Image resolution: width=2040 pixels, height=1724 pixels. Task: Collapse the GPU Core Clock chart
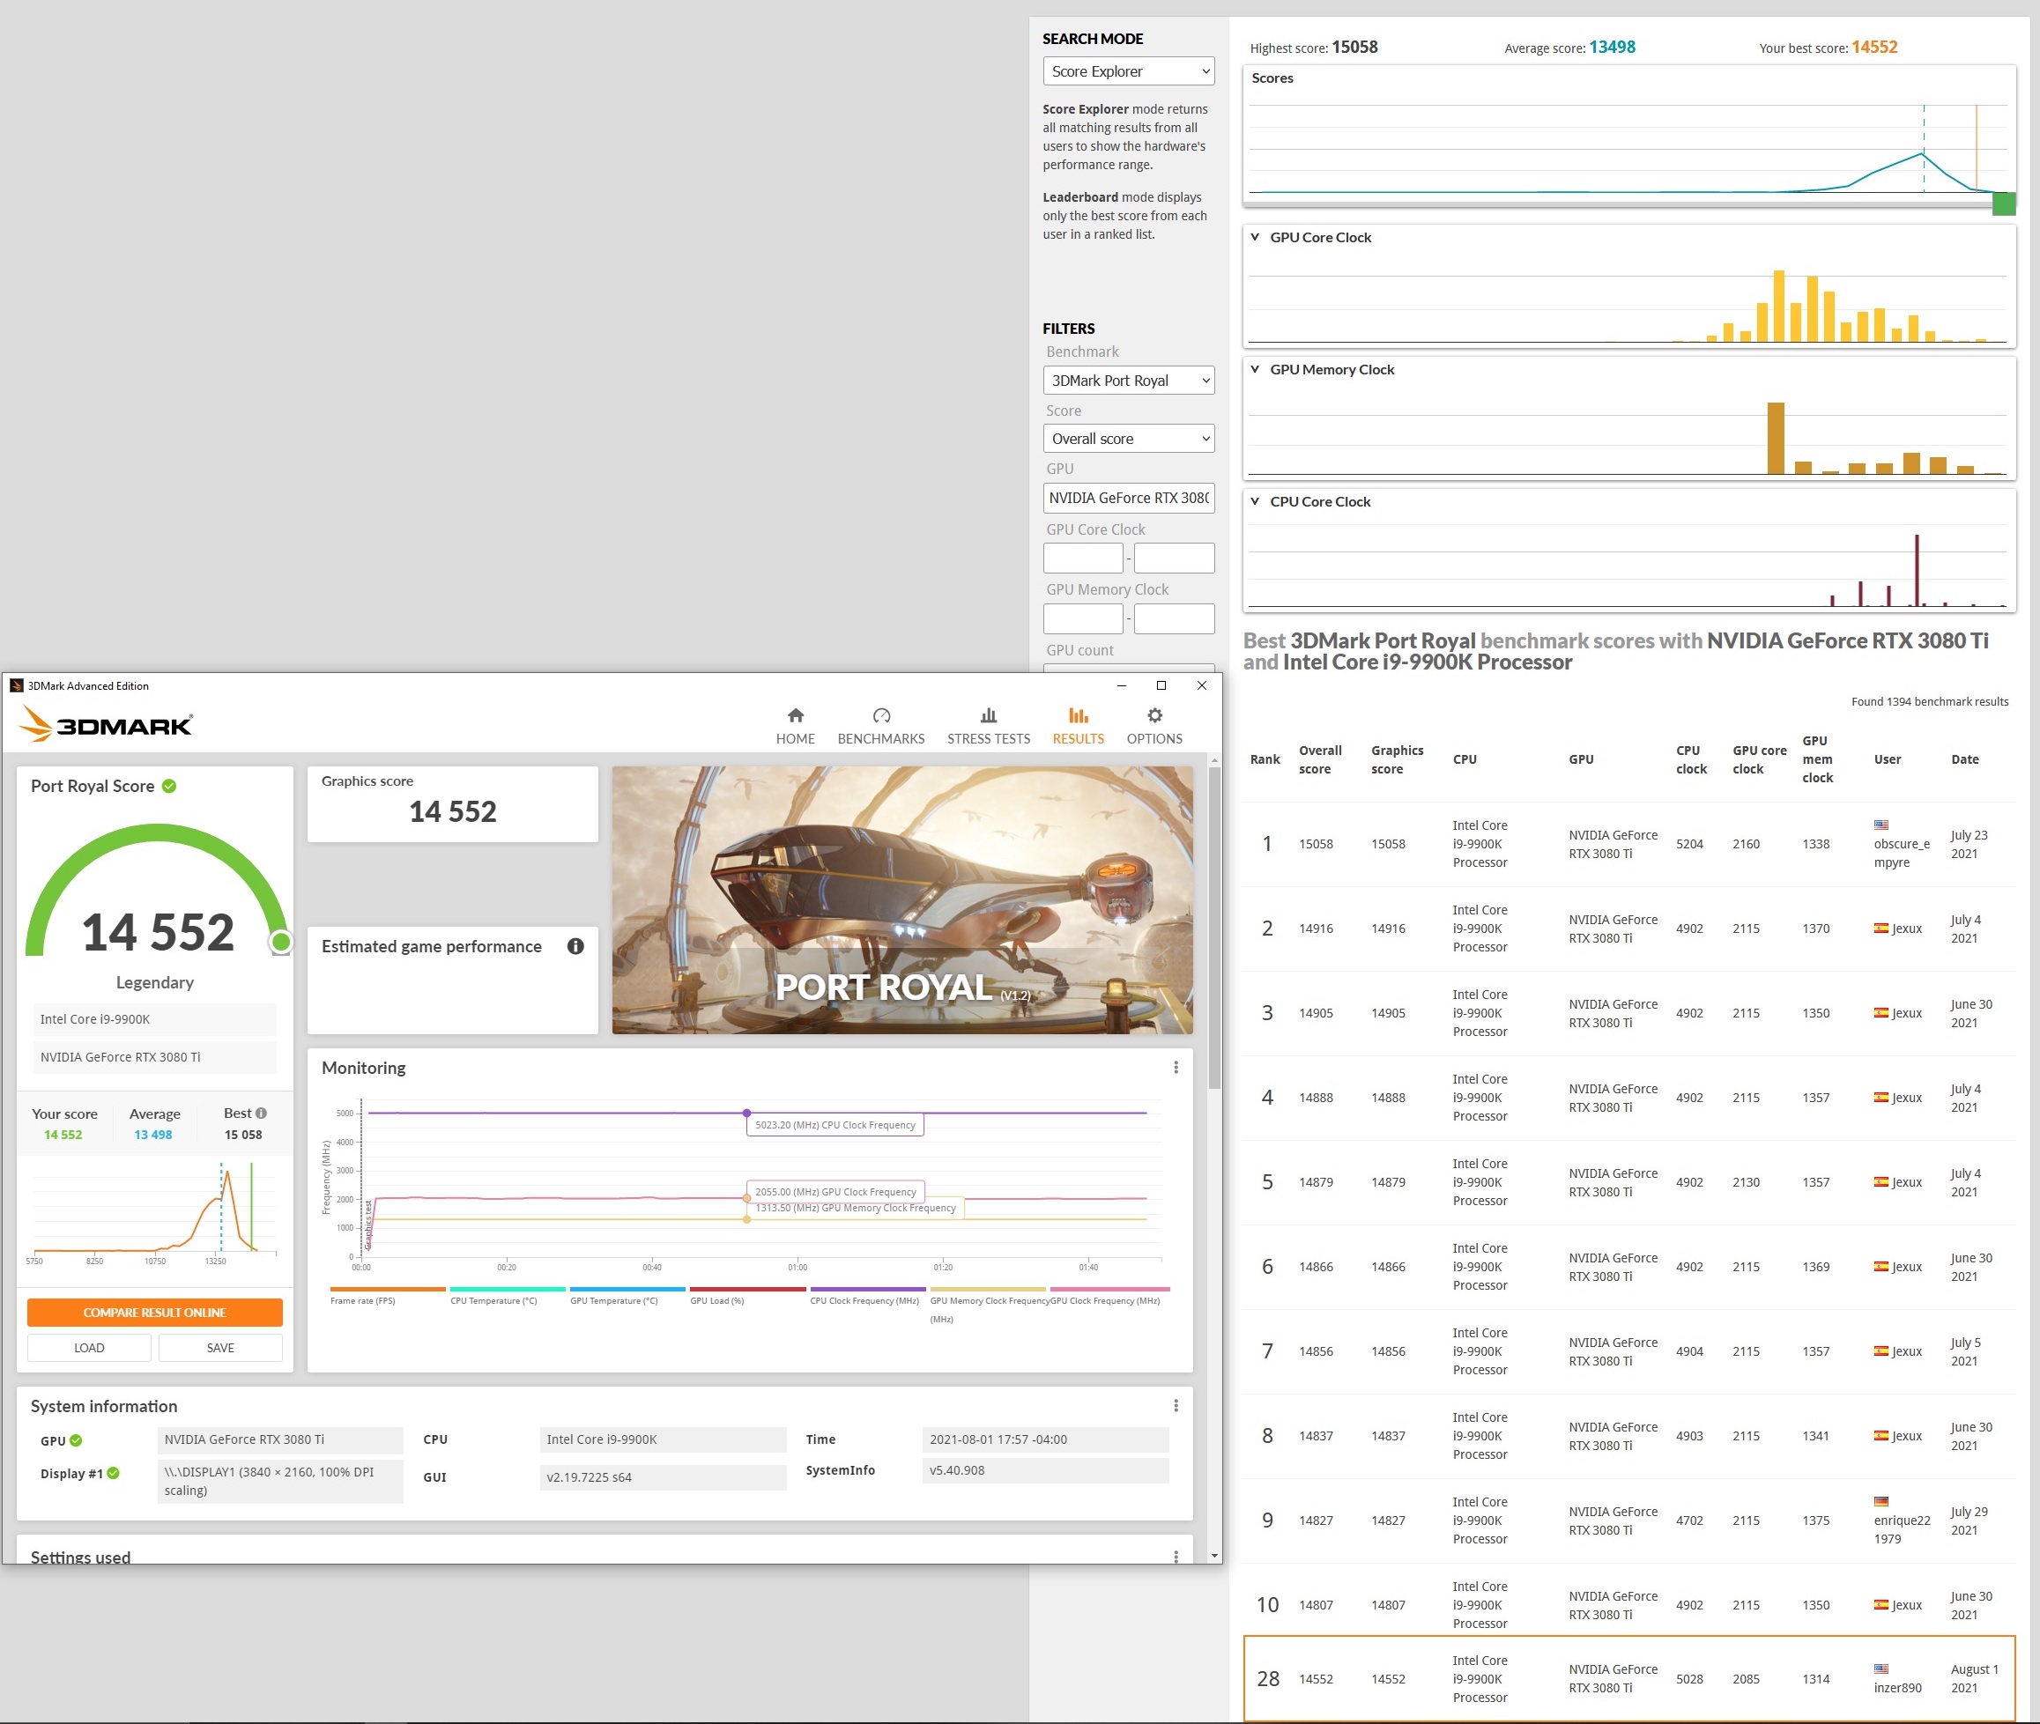(1255, 238)
